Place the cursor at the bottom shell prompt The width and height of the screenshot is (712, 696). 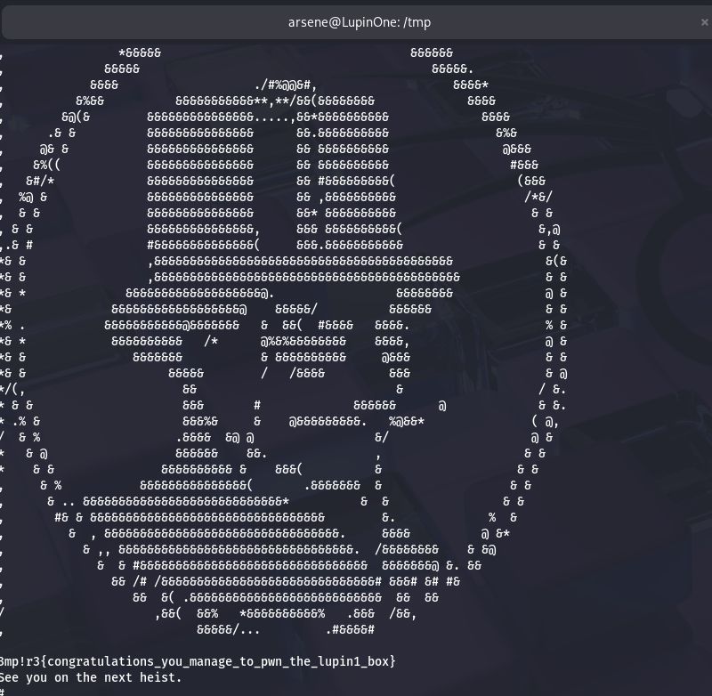(x=2, y=692)
